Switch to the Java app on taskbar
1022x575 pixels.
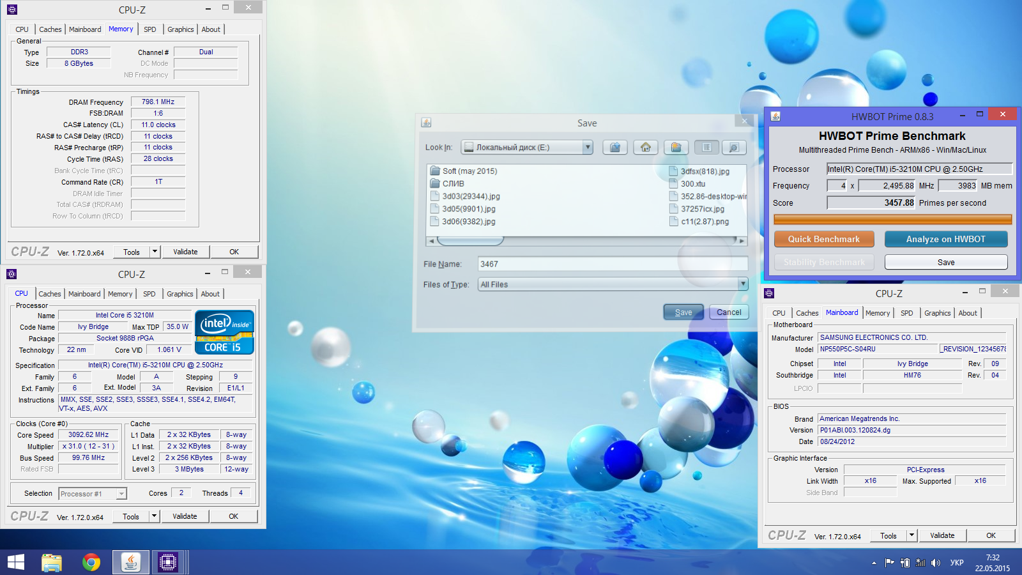coord(131,562)
